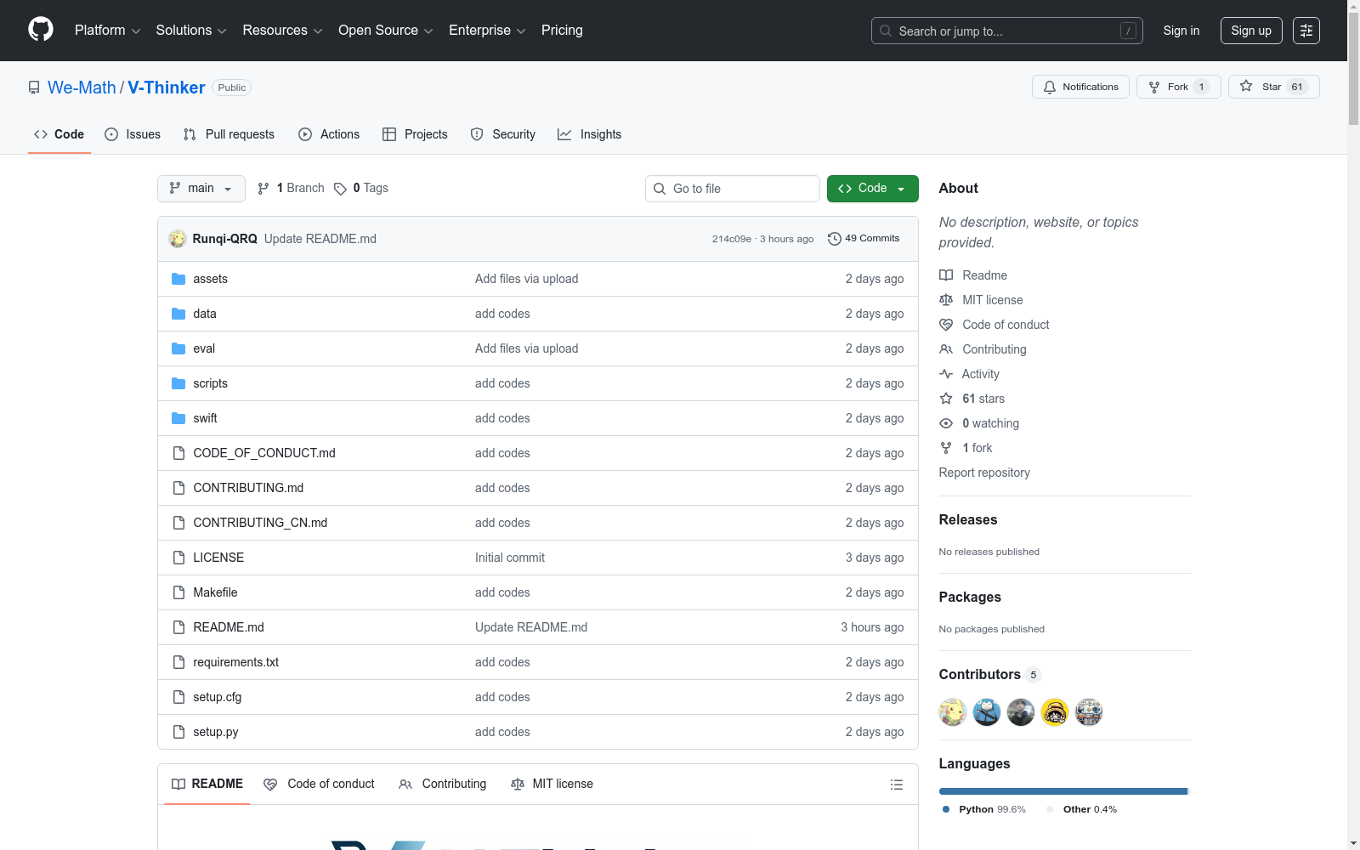View the 0 Tags link

pos(361,188)
